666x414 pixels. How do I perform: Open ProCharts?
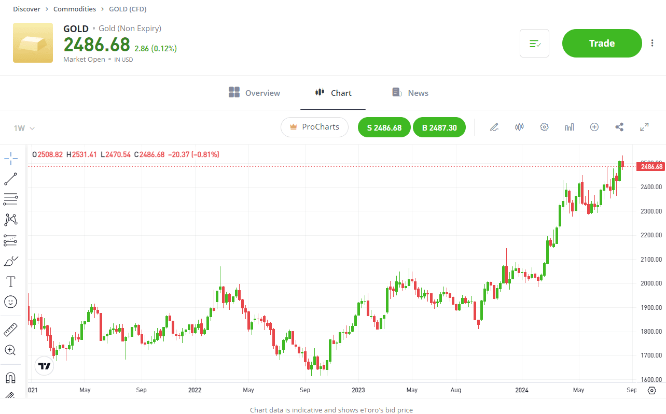[314, 127]
